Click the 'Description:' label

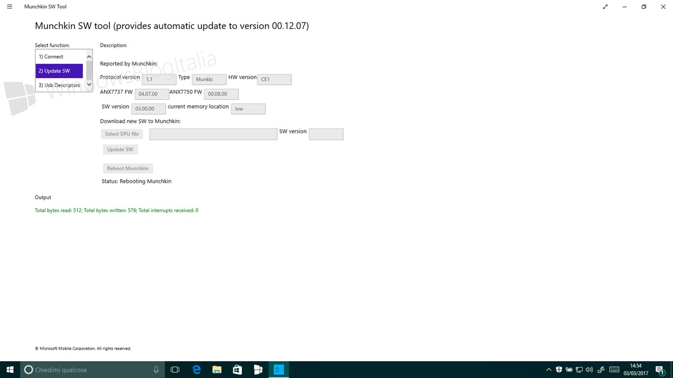point(114,45)
